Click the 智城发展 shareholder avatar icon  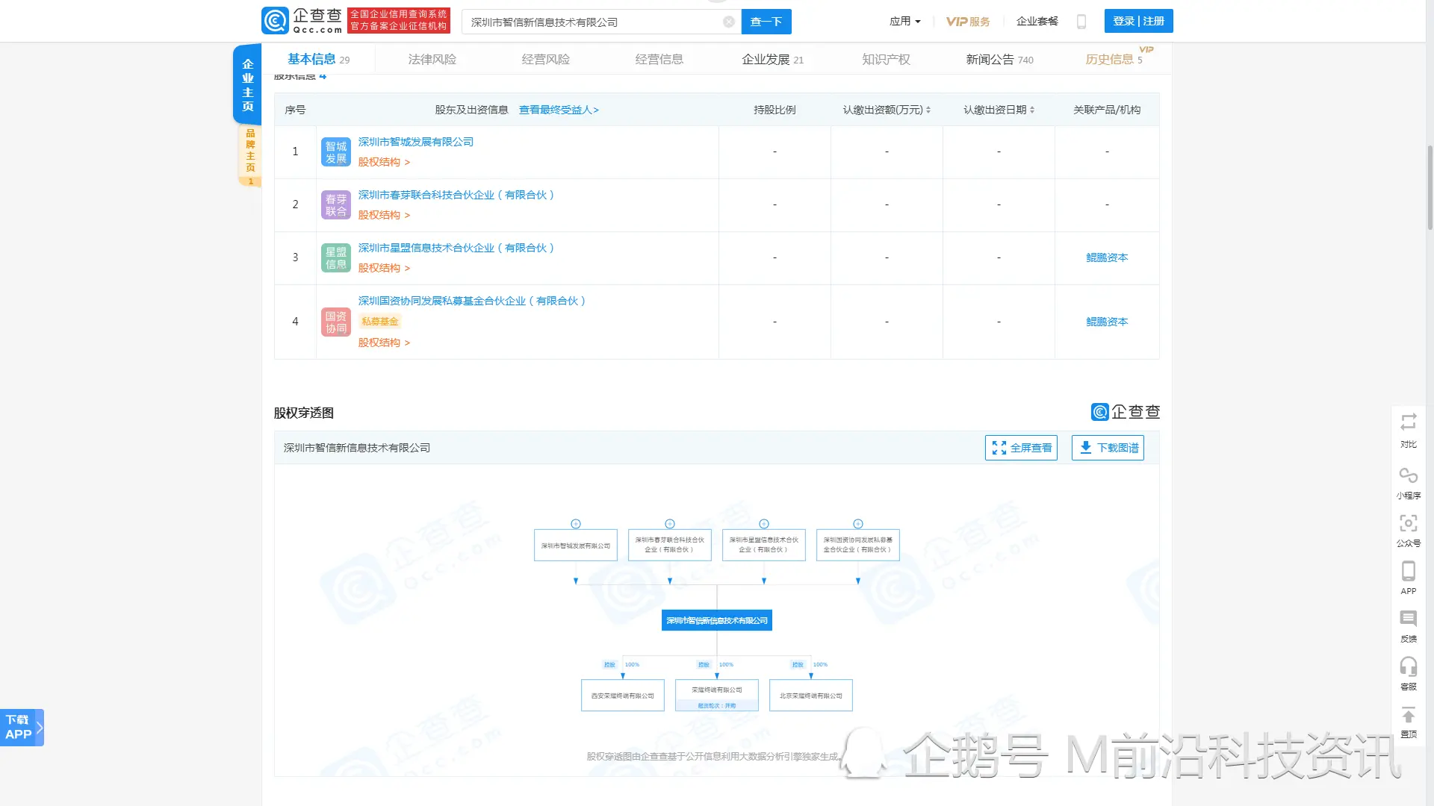(336, 152)
